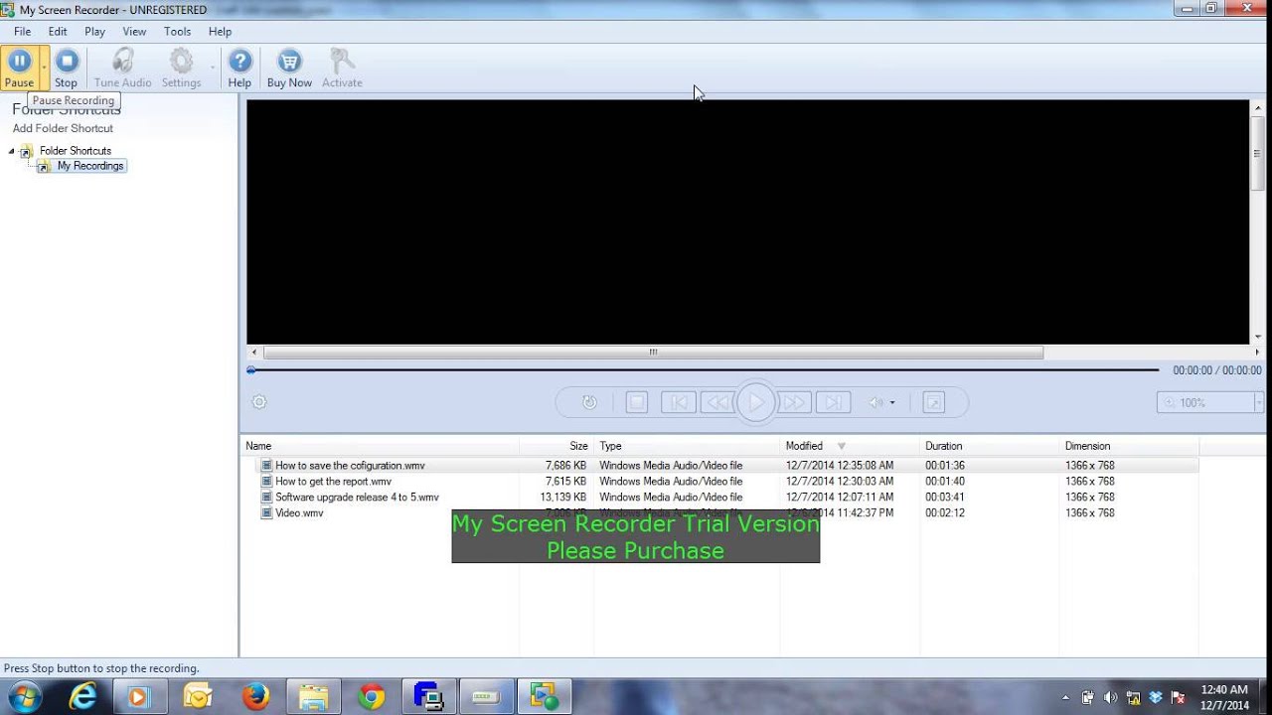1272x715 pixels.
Task: Stop the recording with the Stop button
Action: [67, 68]
